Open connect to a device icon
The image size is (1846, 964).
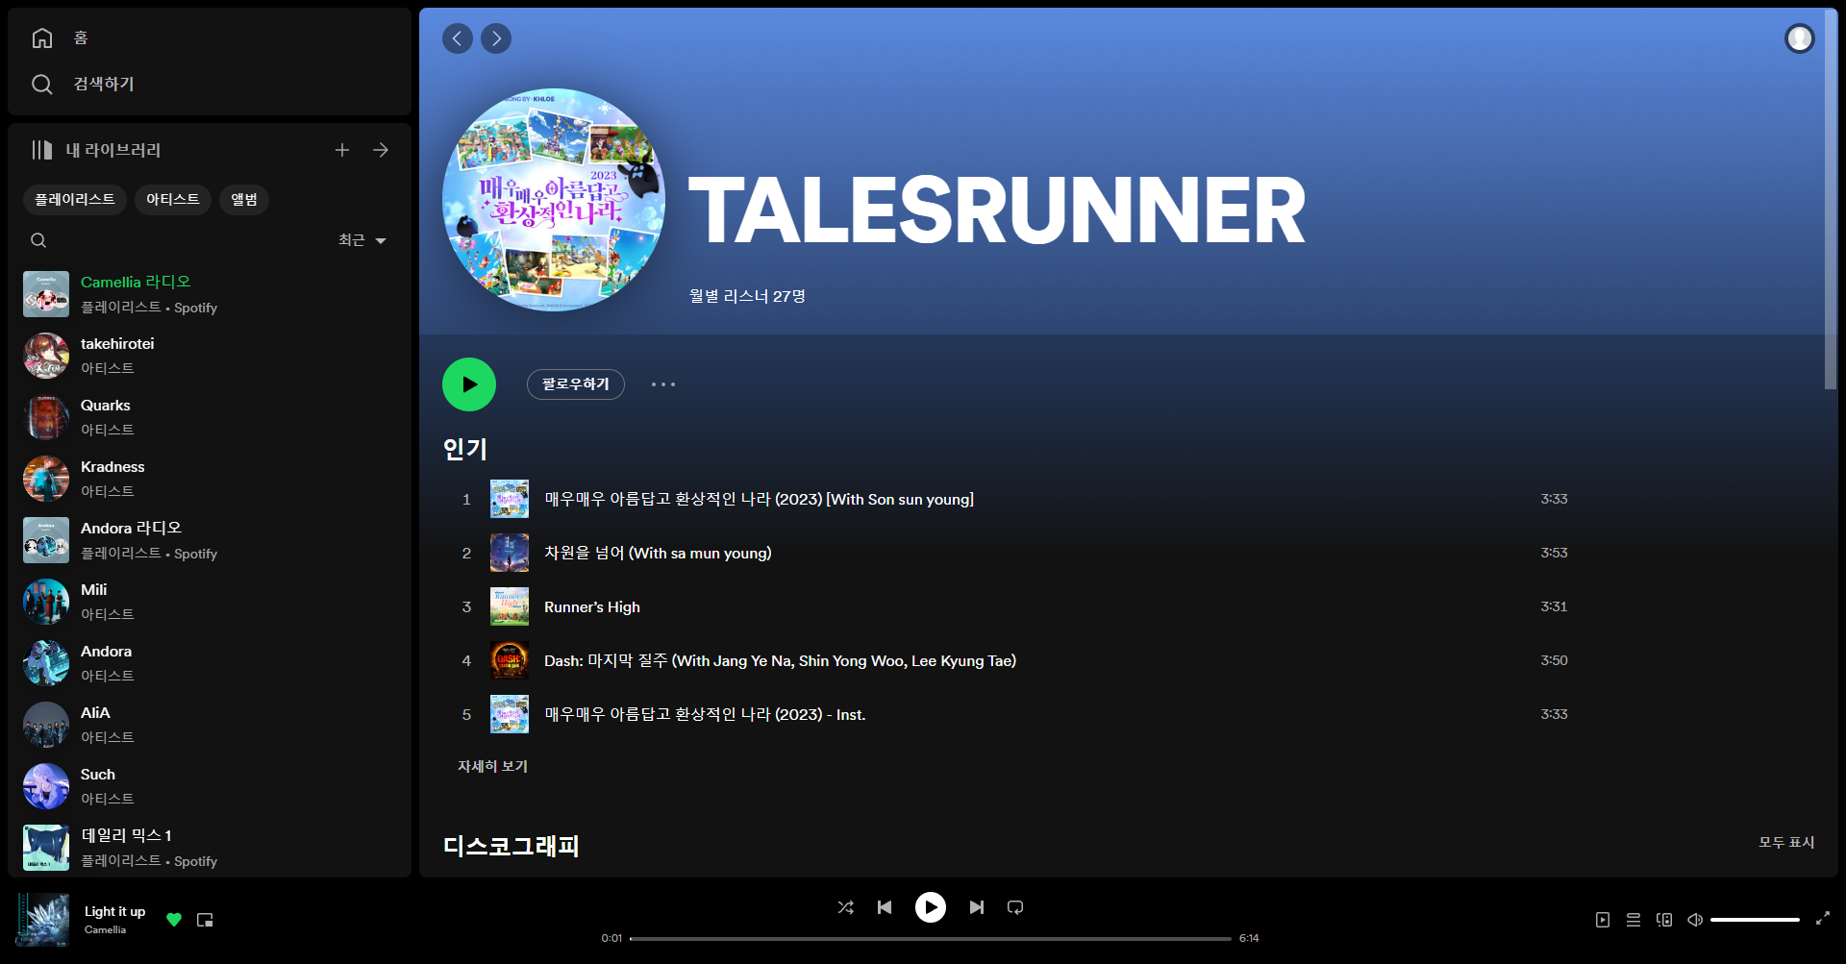coord(1664,920)
